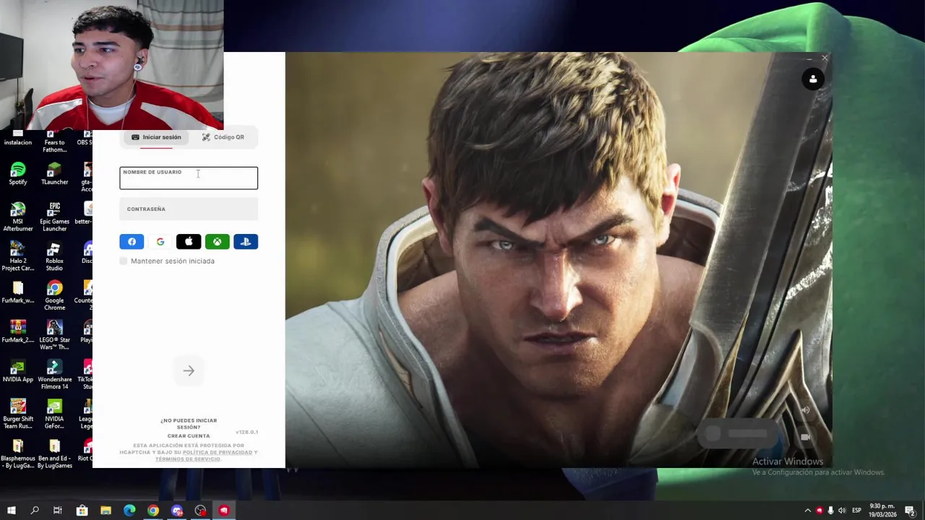Open Roblox Studio desktop shortcut

(x=54, y=256)
